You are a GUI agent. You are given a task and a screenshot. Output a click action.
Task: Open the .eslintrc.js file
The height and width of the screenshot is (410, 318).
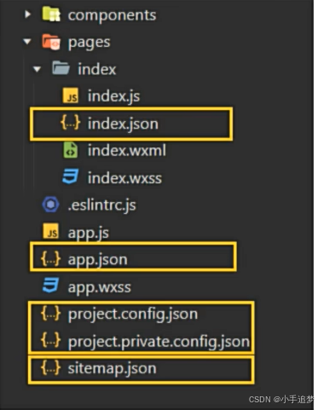102,205
